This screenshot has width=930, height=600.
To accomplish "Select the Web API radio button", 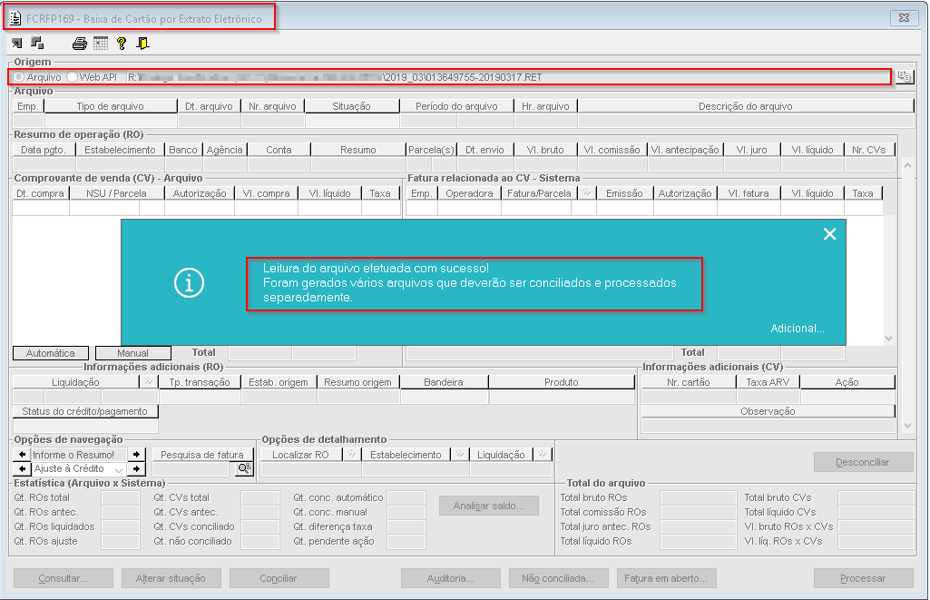I will [73, 77].
